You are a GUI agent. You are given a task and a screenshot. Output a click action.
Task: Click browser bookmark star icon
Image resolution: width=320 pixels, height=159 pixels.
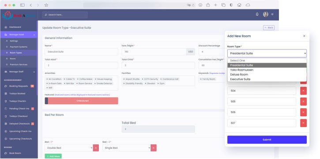[x=46, y=5]
